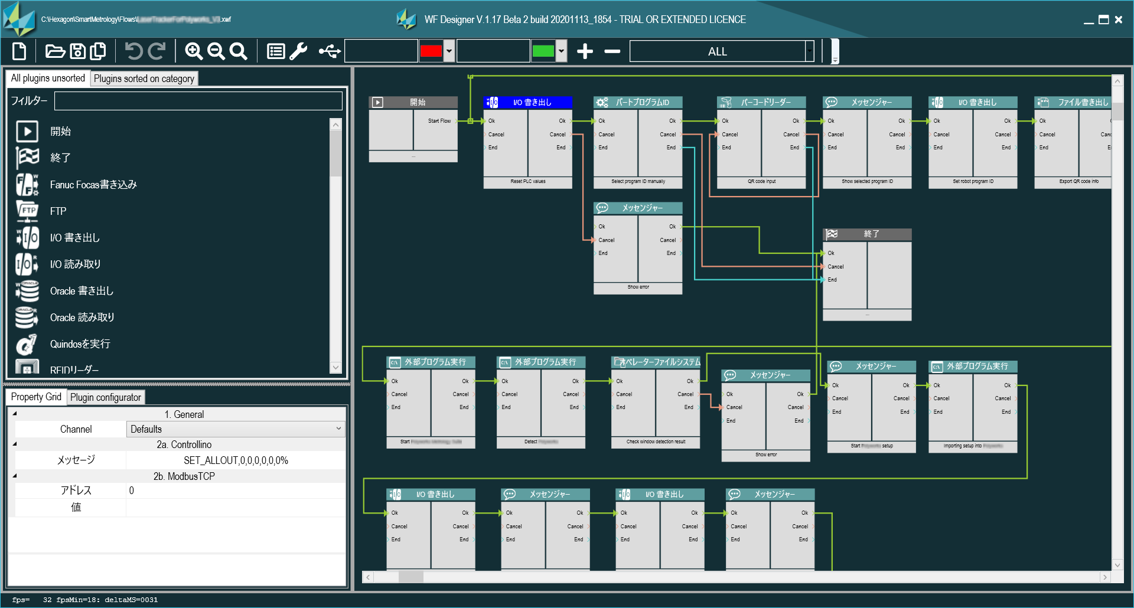Click into the フィルター text field
This screenshot has height=608, width=1134.
coord(198,101)
